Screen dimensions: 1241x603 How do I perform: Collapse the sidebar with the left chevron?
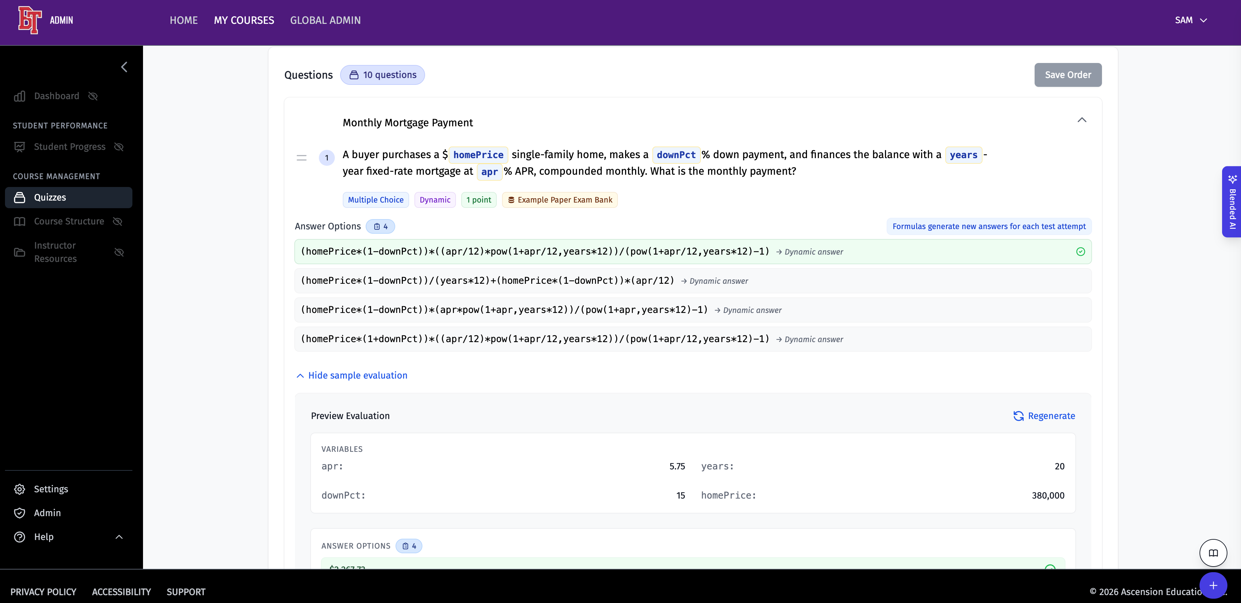click(x=124, y=67)
